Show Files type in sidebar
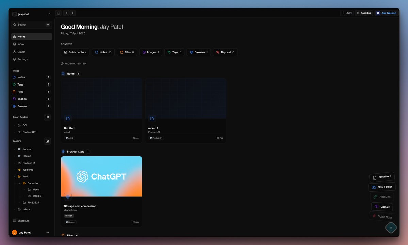This screenshot has height=245, width=408. 32,92
